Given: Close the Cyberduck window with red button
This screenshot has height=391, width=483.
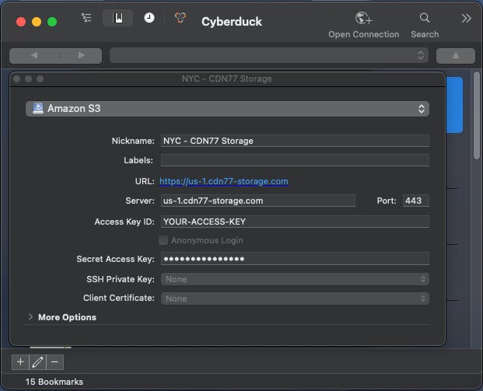Looking at the screenshot, I should pyautogui.click(x=21, y=22).
